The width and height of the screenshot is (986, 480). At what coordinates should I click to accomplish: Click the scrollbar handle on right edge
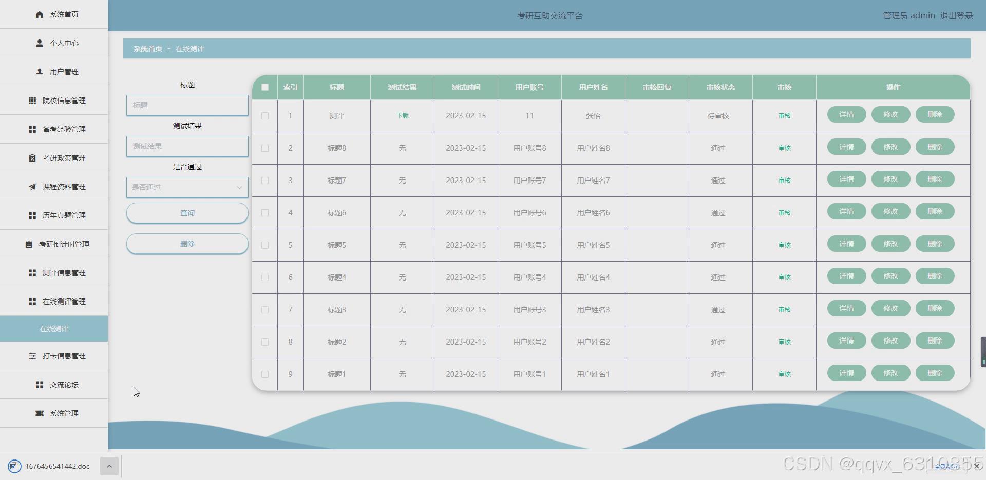tap(983, 352)
